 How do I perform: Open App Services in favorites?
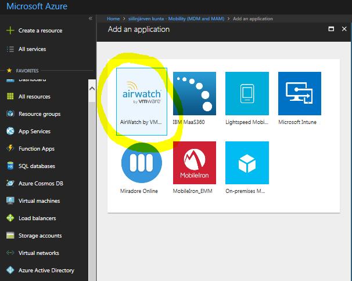35,131
